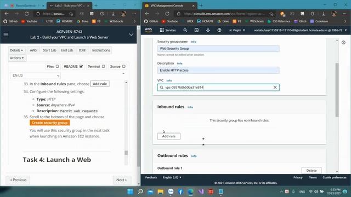351x197 pixels.
Task: Reload the VPC Management Console page
Action: coord(167,14)
